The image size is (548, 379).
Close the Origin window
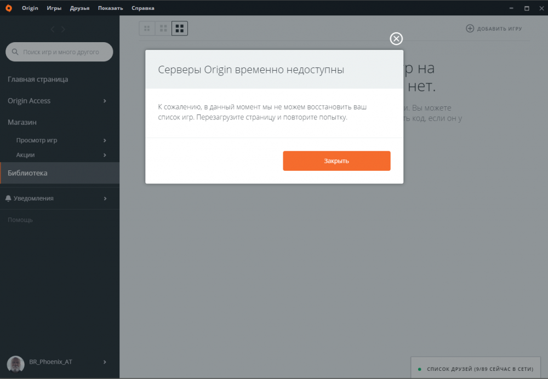541,8
